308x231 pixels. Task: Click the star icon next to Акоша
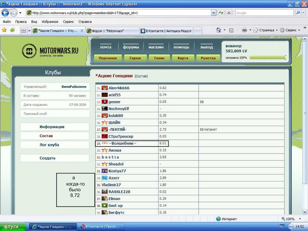[x=105, y=150]
